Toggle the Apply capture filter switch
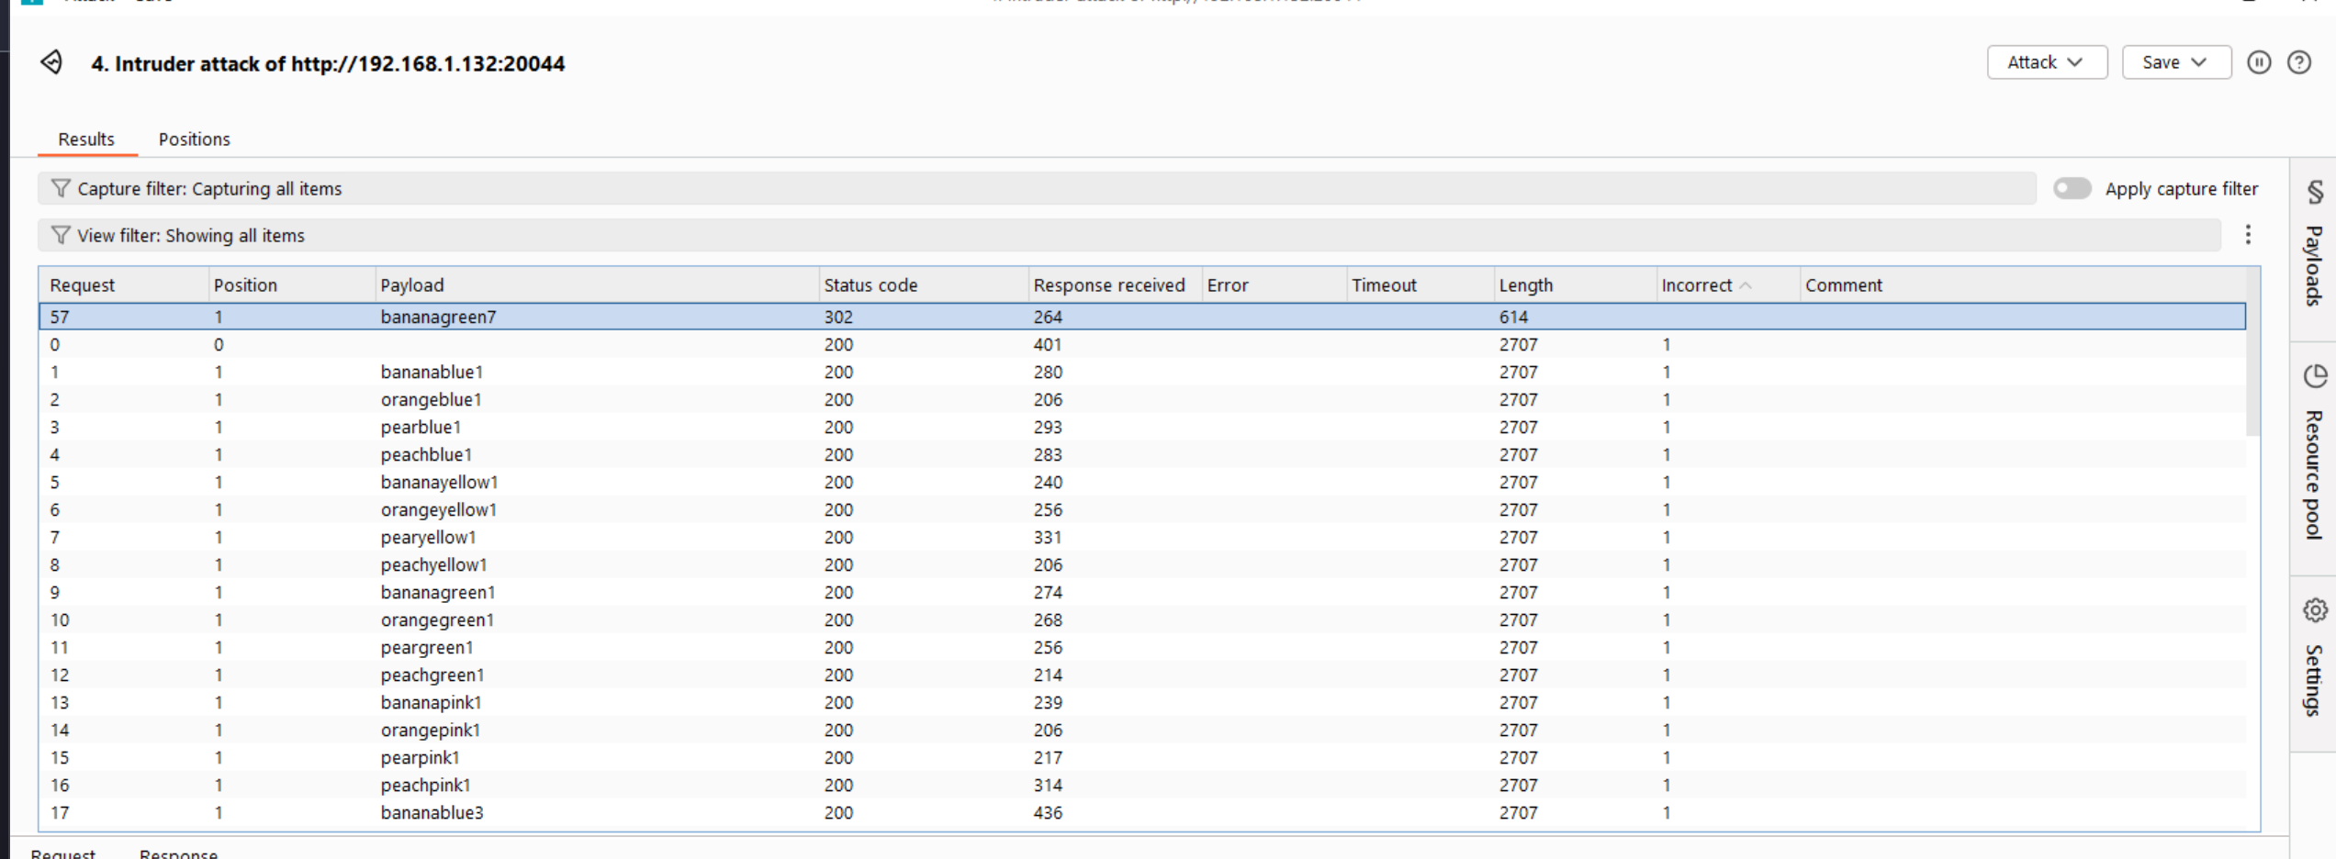 pyautogui.click(x=2072, y=188)
